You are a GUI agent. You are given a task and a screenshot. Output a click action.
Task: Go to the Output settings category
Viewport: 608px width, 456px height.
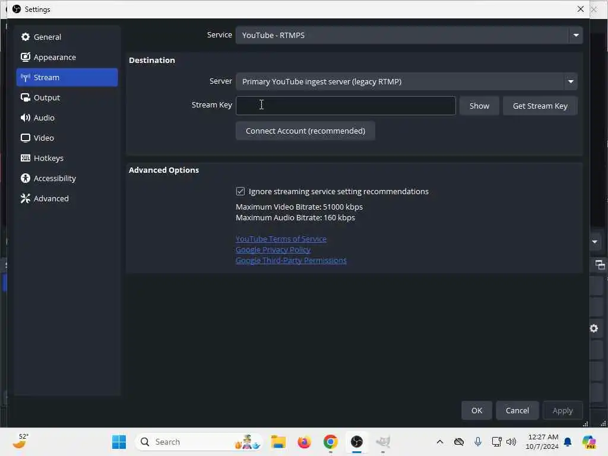pos(66,97)
